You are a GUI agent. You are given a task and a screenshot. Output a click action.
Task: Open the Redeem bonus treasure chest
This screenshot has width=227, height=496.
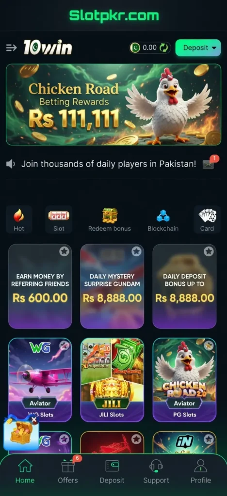(x=110, y=219)
